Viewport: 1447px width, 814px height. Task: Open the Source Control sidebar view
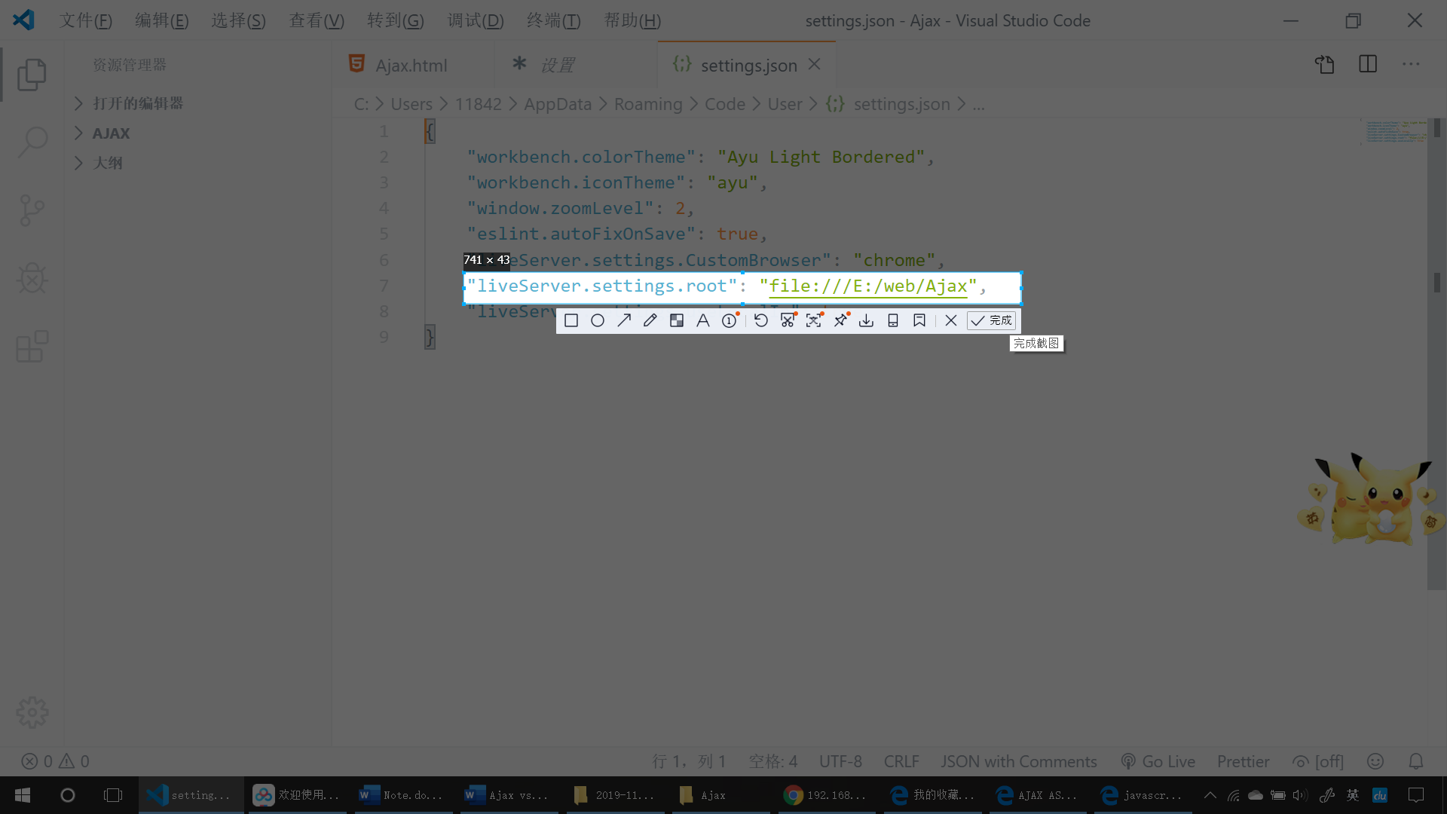tap(32, 210)
